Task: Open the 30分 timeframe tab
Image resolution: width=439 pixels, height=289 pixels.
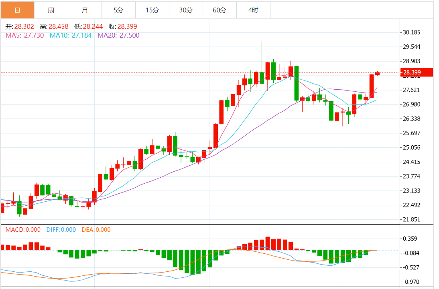Action: pyautogui.click(x=186, y=10)
